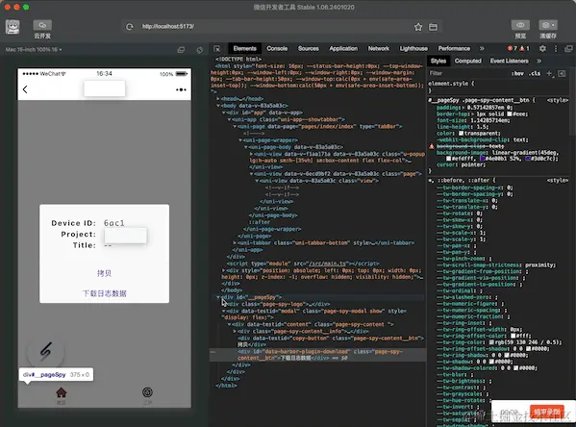Open the cloud development (云开发) icon

pyautogui.click(x=42, y=25)
